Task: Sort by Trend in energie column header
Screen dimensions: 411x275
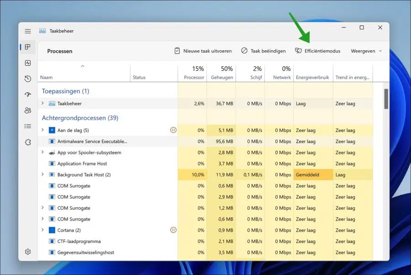Action: pyautogui.click(x=353, y=73)
